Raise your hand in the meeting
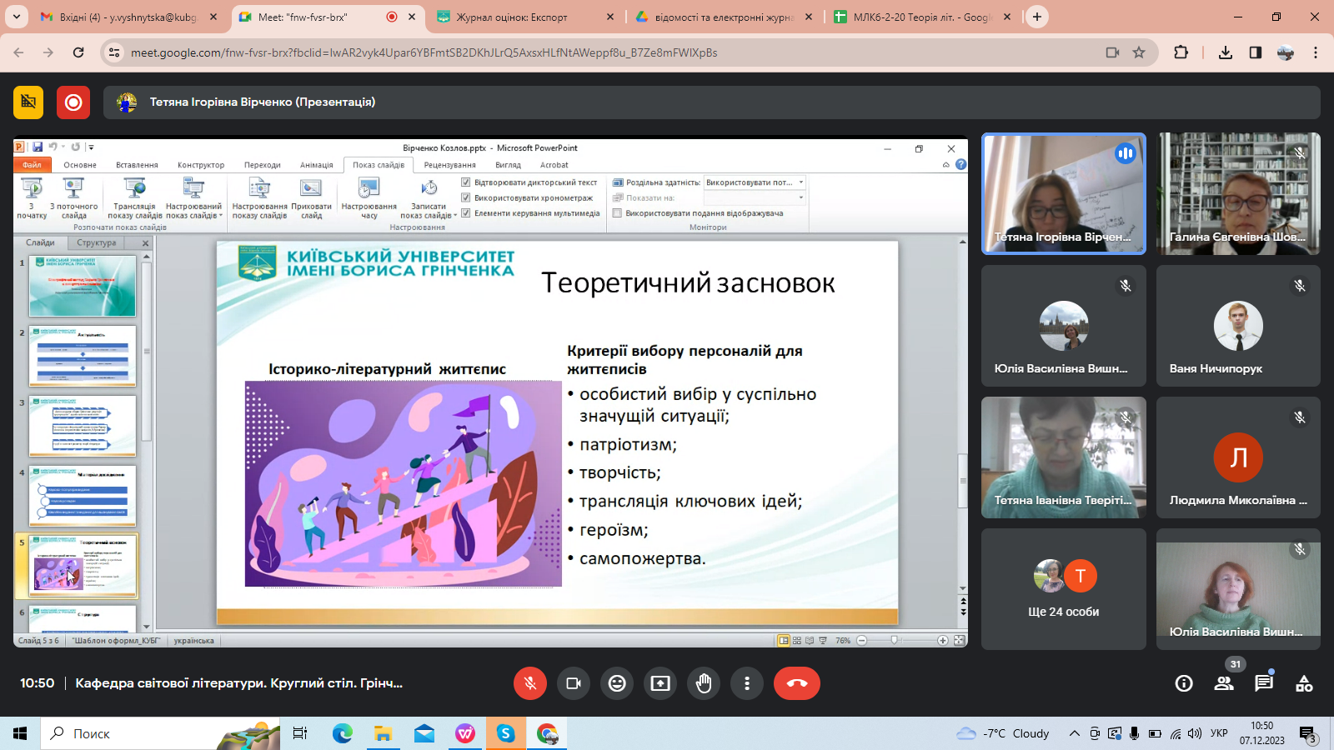This screenshot has width=1334, height=750. click(x=704, y=683)
